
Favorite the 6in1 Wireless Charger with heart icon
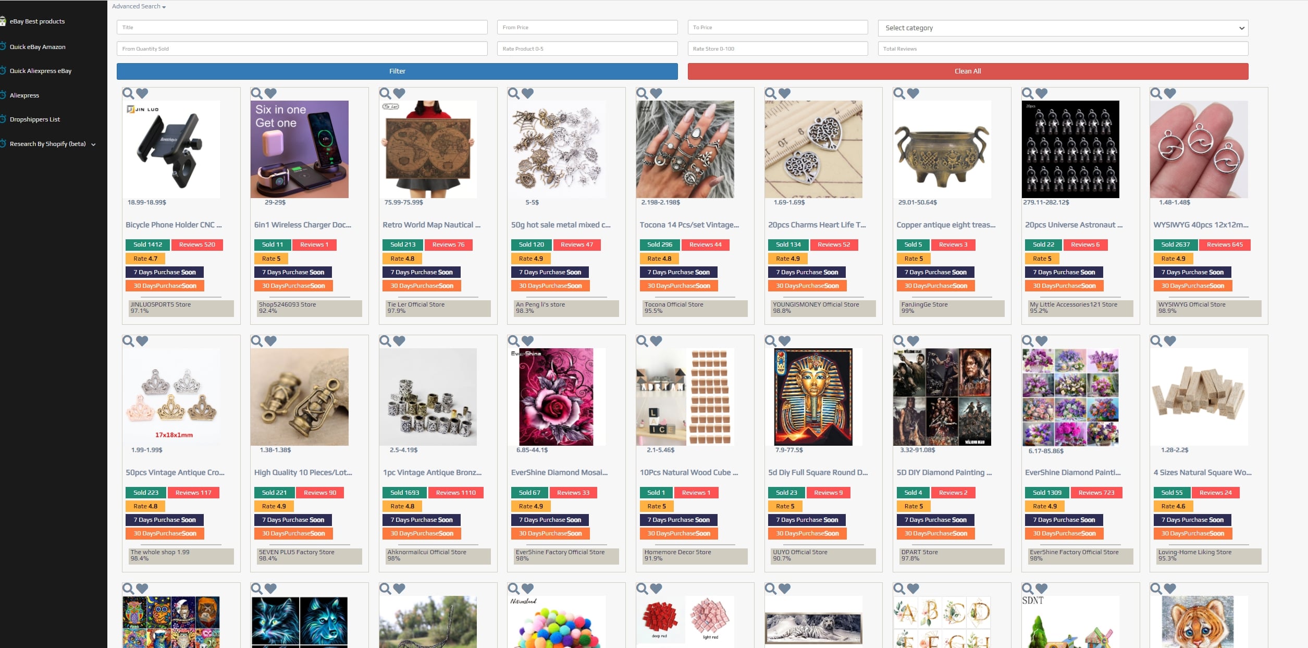[270, 93]
